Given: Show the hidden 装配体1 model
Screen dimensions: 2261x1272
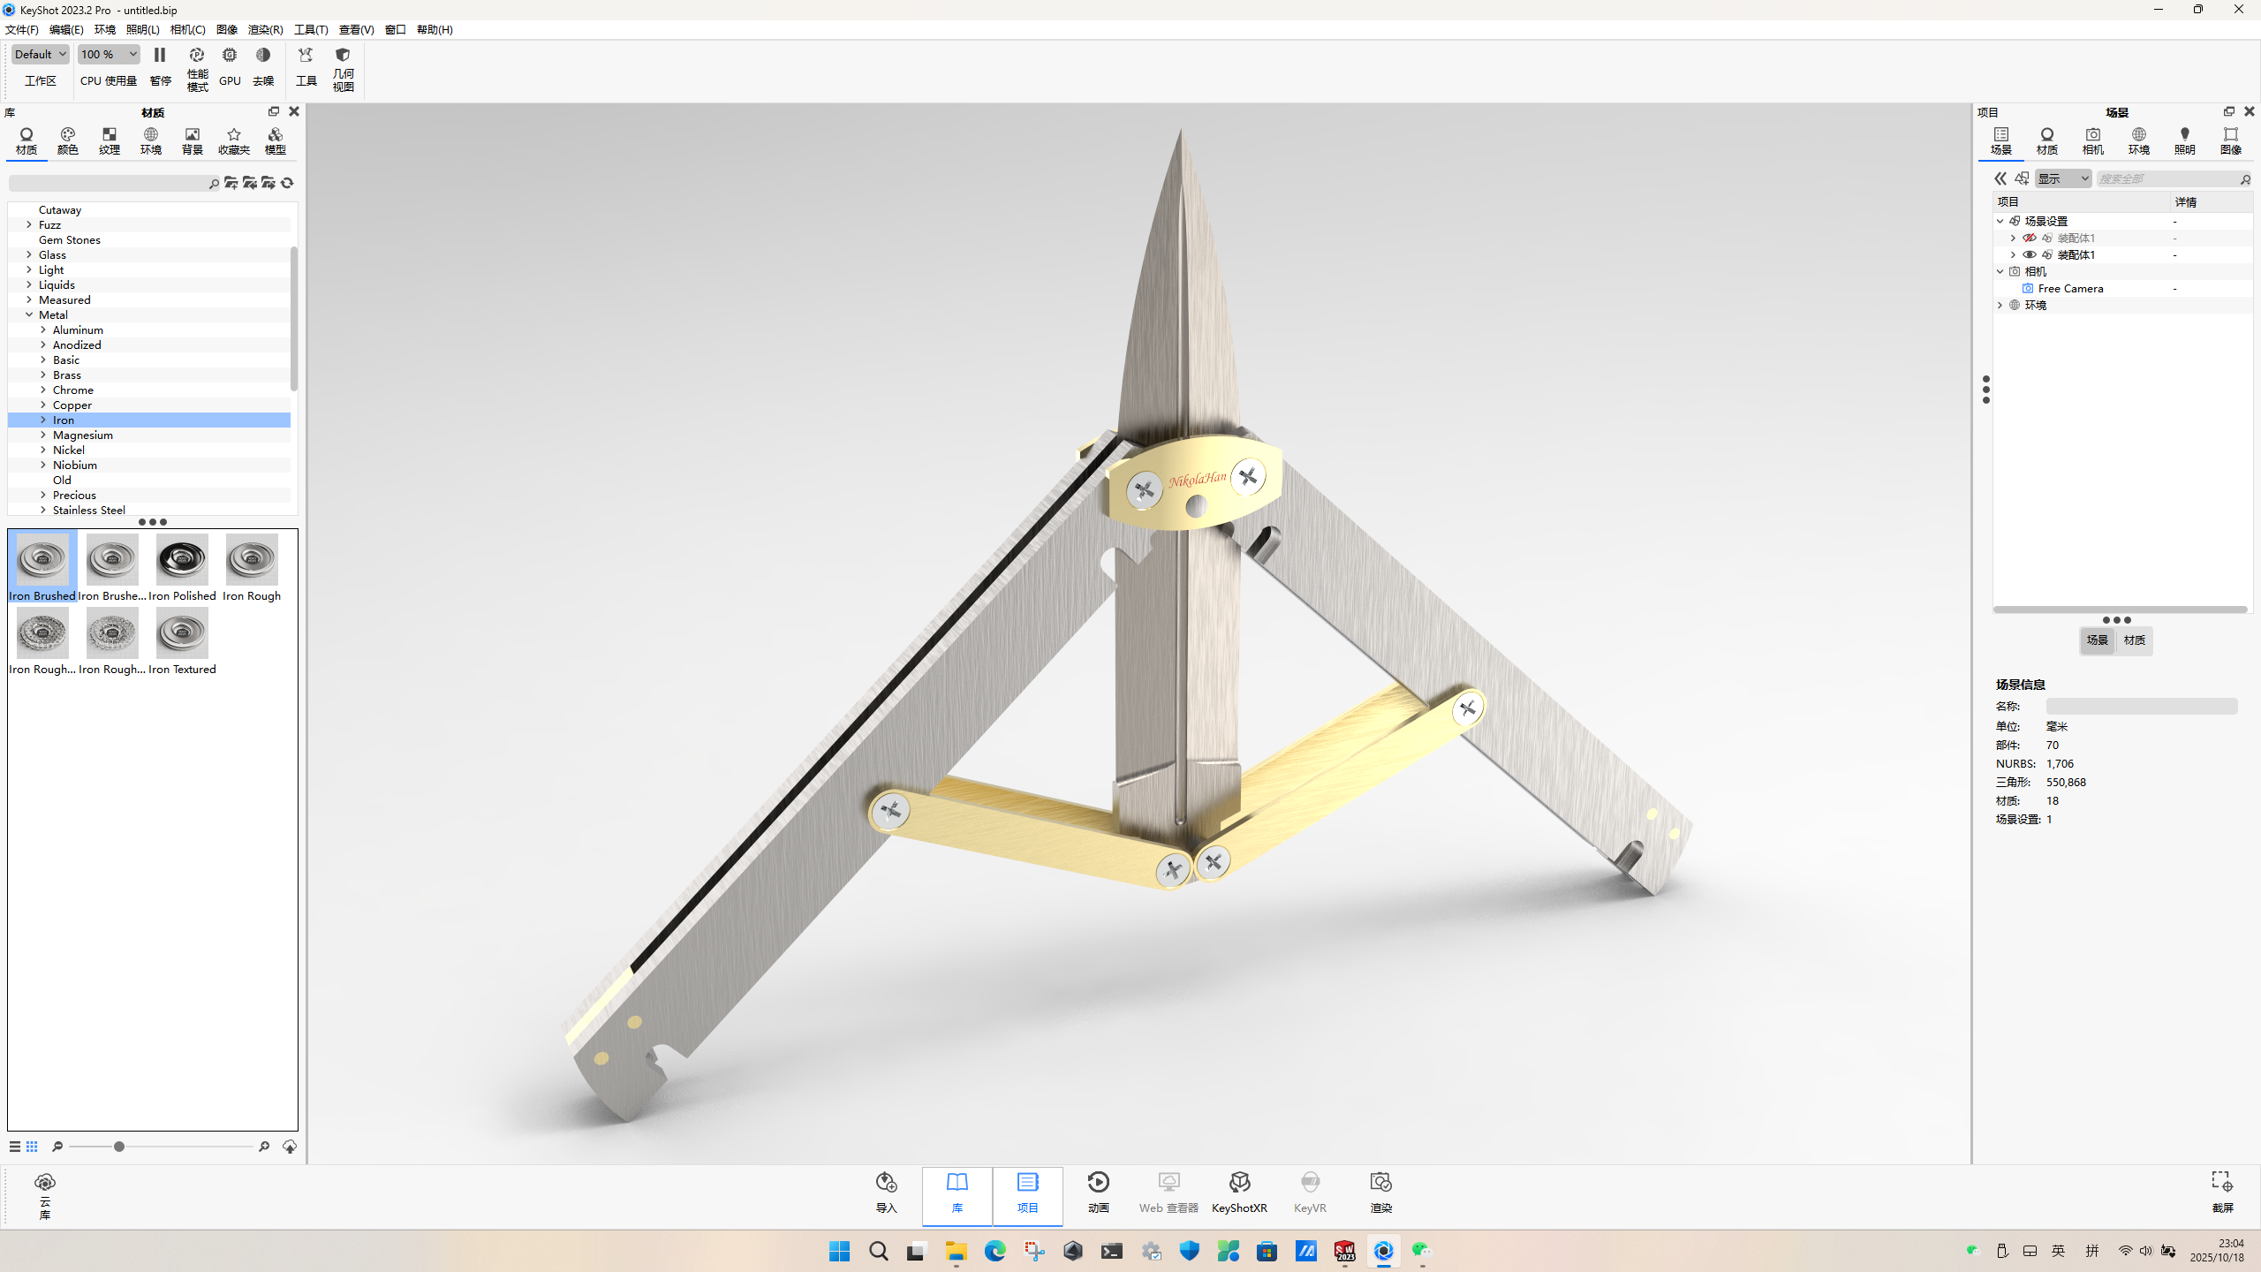Looking at the screenshot, I should pos(2029,238).
